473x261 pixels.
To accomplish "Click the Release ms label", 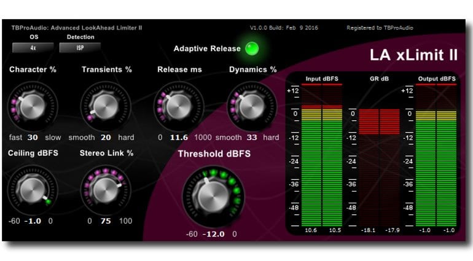I will click(x=179, y=69).
